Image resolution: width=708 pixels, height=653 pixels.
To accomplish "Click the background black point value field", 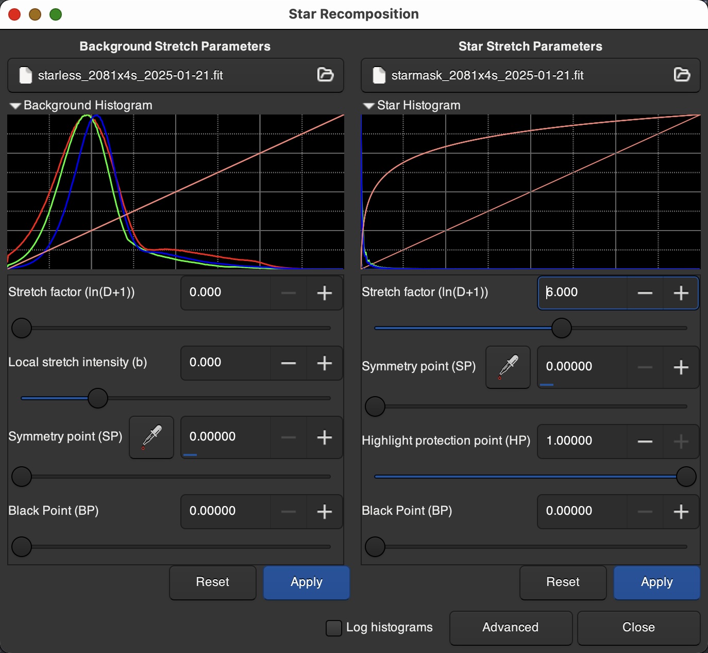I will point(226,512).
